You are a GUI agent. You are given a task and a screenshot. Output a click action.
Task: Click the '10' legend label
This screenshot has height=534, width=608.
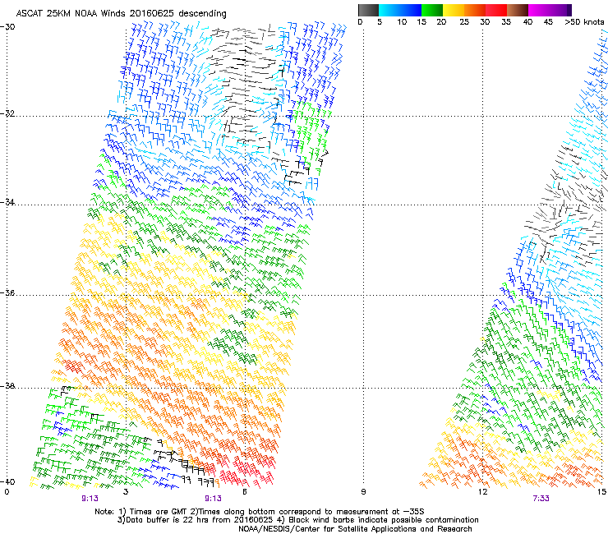402,22
